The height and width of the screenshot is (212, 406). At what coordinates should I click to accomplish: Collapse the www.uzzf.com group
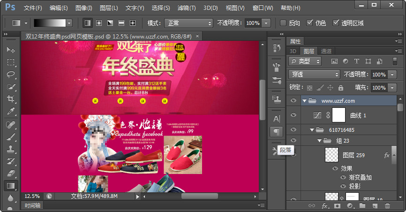[305, 101]
